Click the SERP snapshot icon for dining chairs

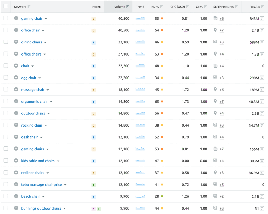262,42
